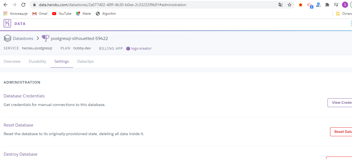Click the Destroy Database heading
The width and height of the screenshot is (352, 159).
(x=21, y=154)
